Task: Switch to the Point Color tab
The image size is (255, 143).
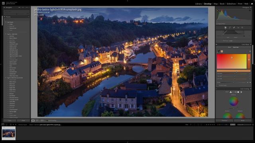Action: click(x=236, y=47)
